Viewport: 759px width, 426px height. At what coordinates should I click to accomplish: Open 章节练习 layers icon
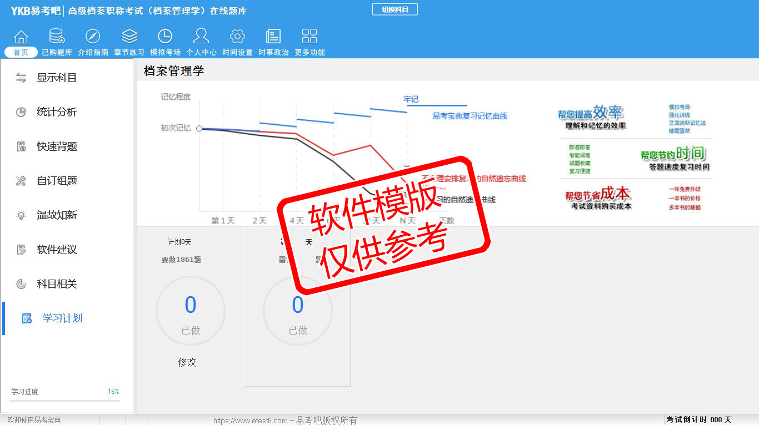coord(129,37)
